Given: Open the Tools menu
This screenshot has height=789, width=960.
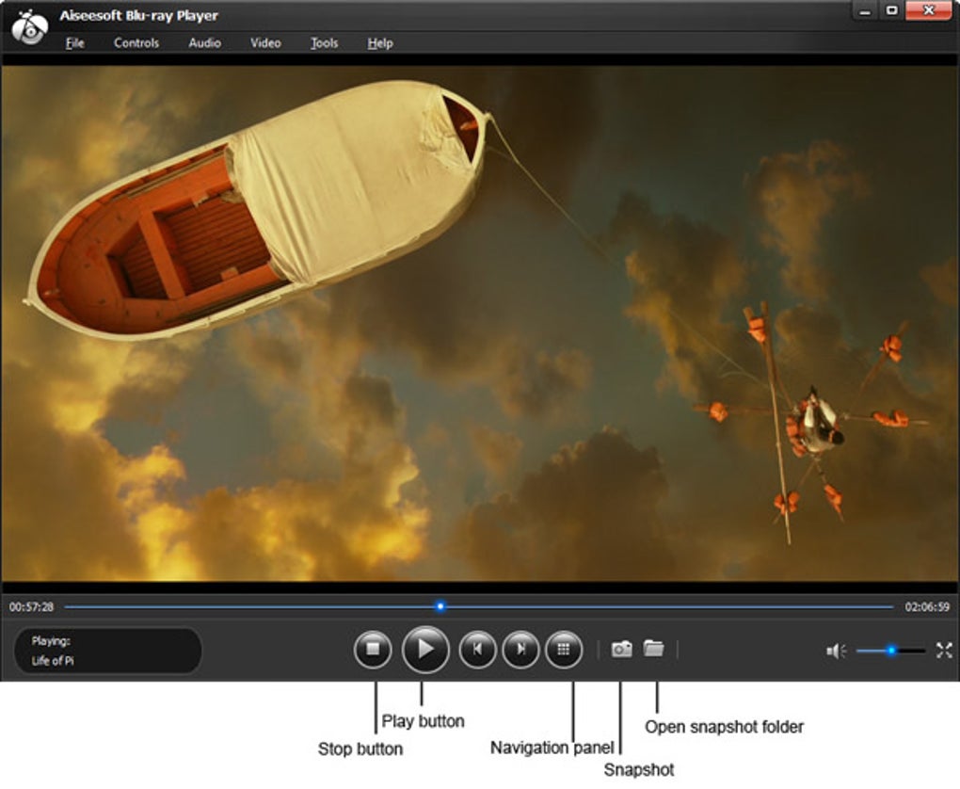Looking at the screenshot, I should pos(324,43).
